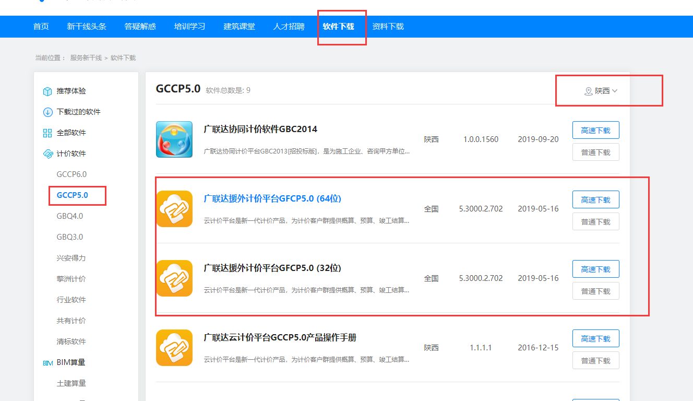This screenshot has width=693, height=401.
Task: Click the 下载过的软件 download arrow icon
Action: pos(47,112)
